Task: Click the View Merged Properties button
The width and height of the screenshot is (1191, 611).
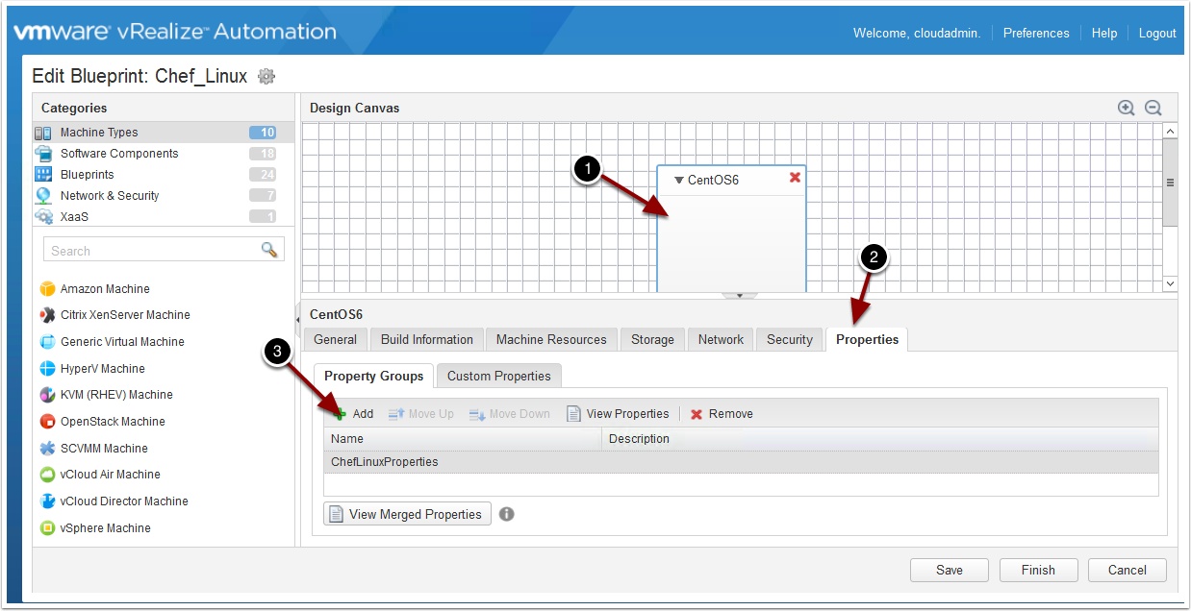Action: [407, 514]
